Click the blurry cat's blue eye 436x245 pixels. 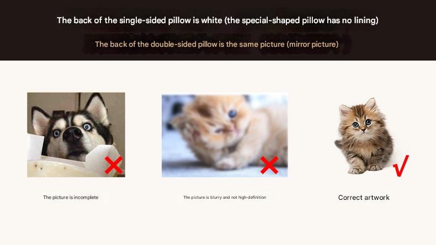click(232, 113)
